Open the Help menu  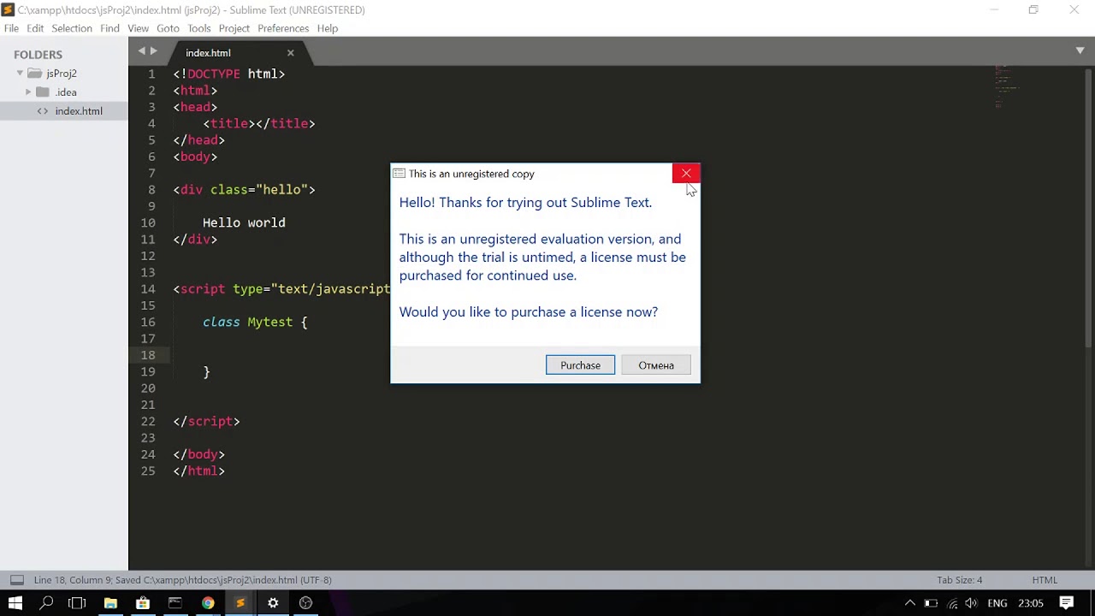(x=328, y=28)
